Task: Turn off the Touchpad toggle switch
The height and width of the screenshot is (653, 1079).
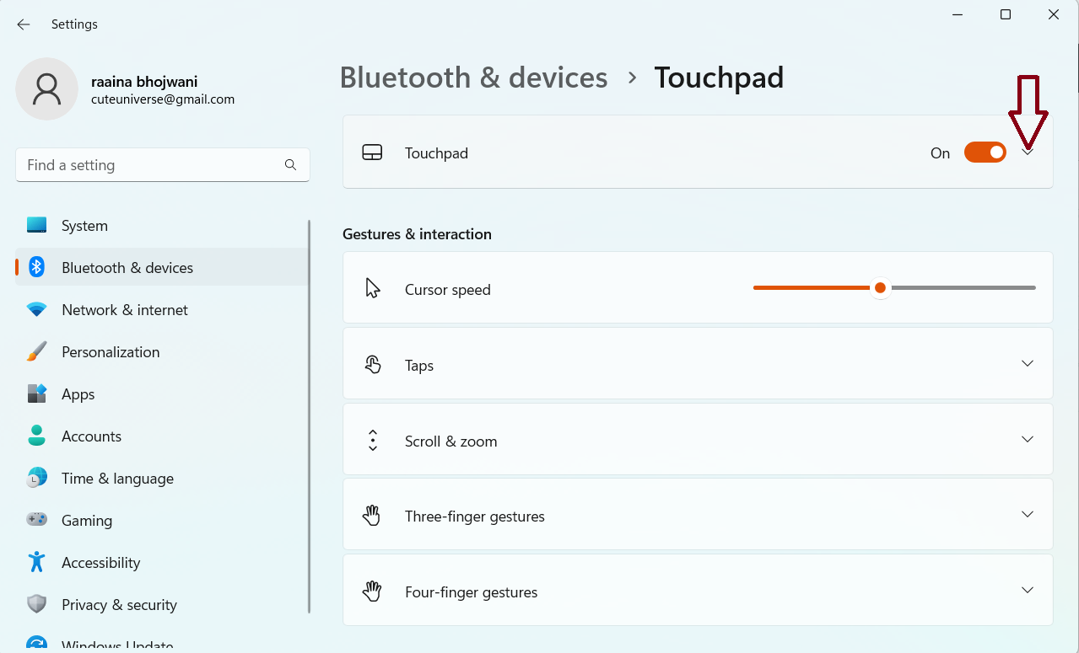Action: click(985, 153)
